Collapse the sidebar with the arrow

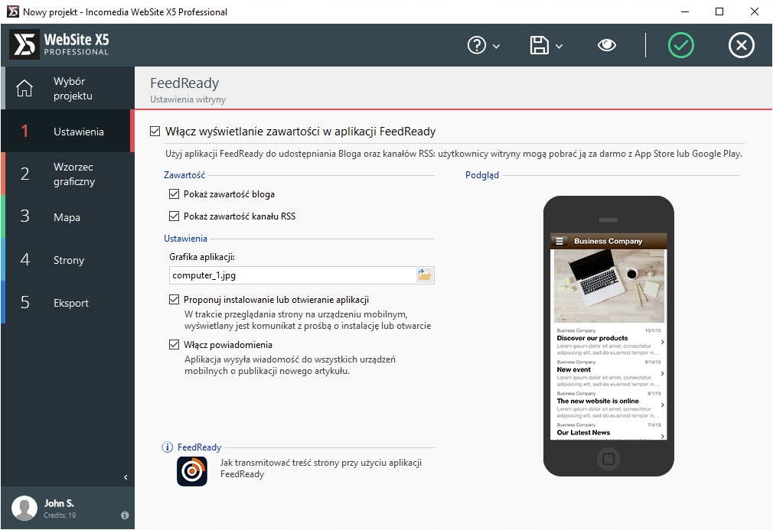tap(126, 476)
